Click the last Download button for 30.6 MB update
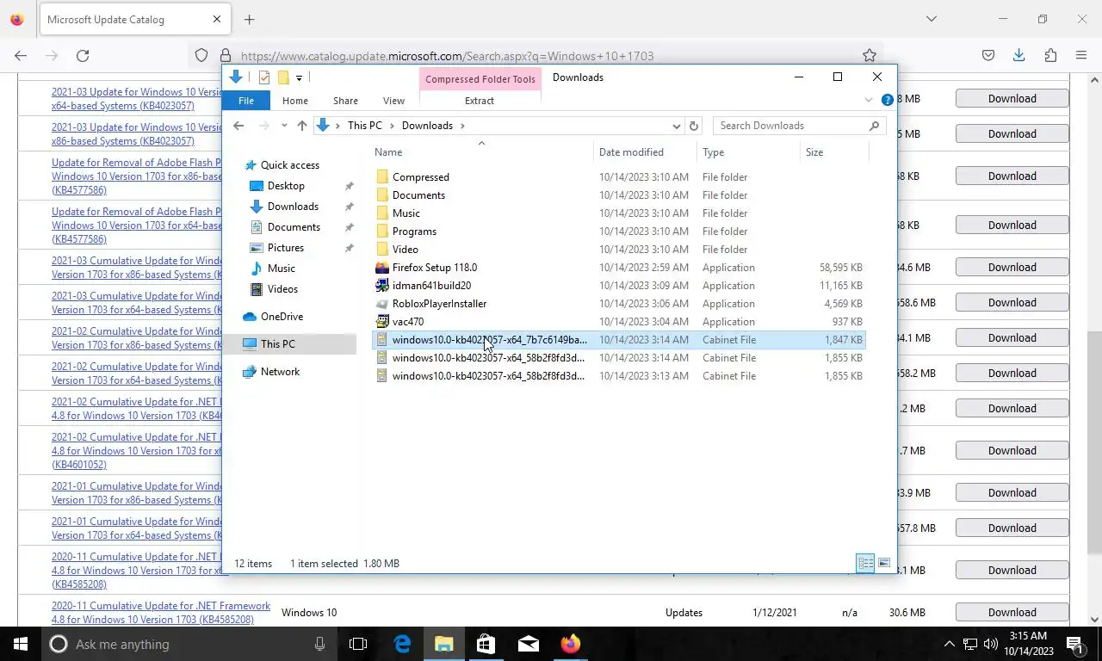 click(1012, 612)
